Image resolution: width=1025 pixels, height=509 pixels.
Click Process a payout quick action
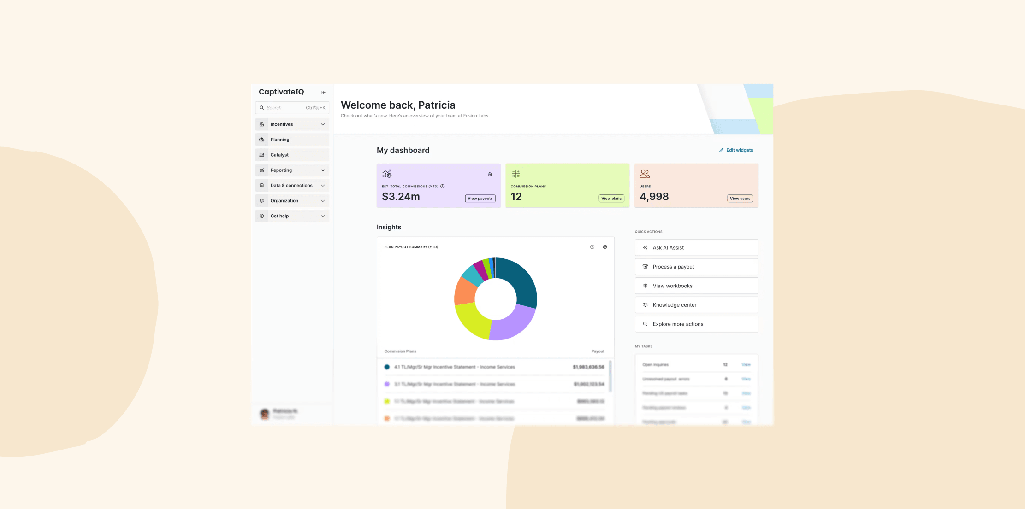tap(696, 267)
